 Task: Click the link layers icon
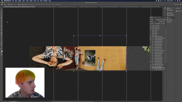pyautogui.click(x=152, y=69)
